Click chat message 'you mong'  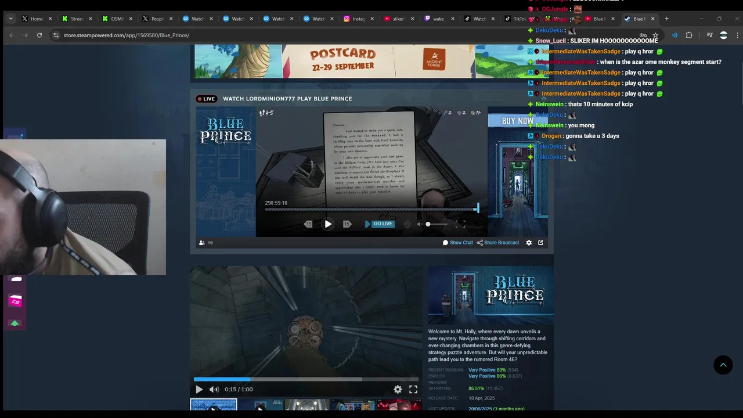click(581, 125)
